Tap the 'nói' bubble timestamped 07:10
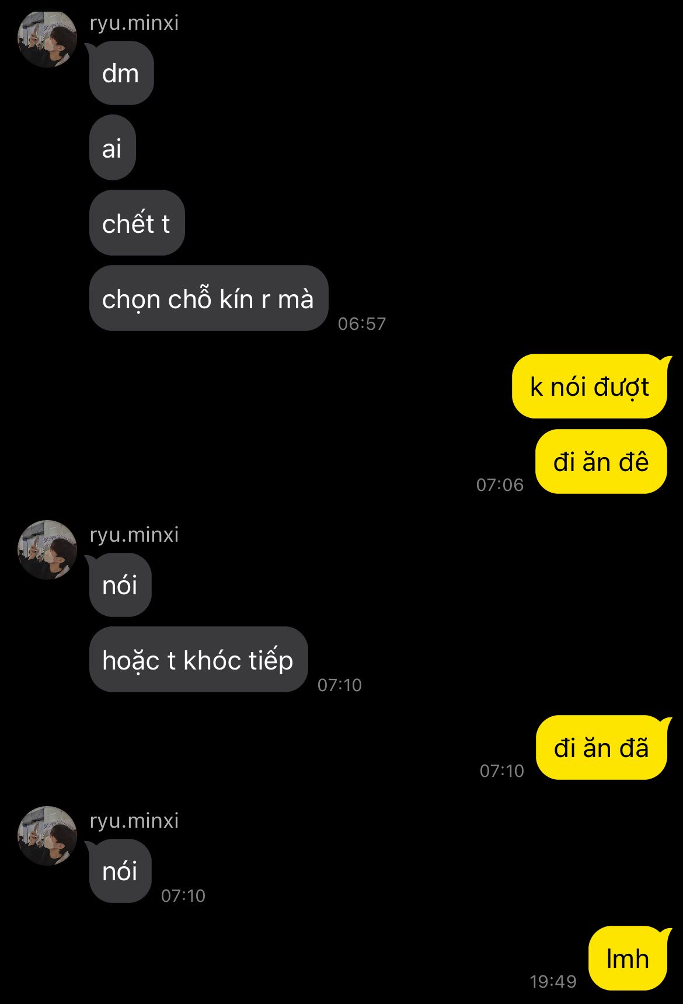Viewport: 683px width, 1004px height. point(120,871)
